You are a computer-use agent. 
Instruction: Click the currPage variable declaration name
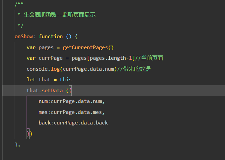point(51,58)
